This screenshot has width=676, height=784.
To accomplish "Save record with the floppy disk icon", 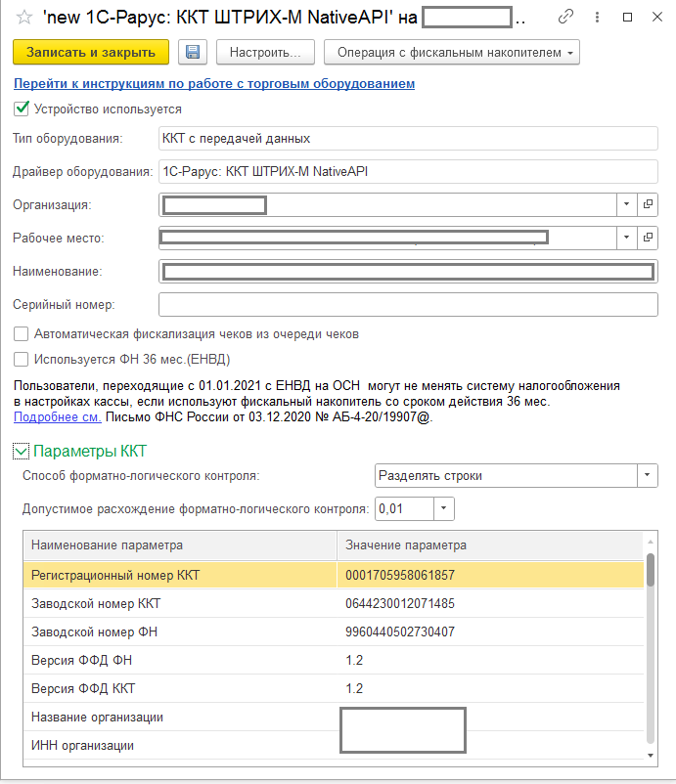I will [193, 52].
